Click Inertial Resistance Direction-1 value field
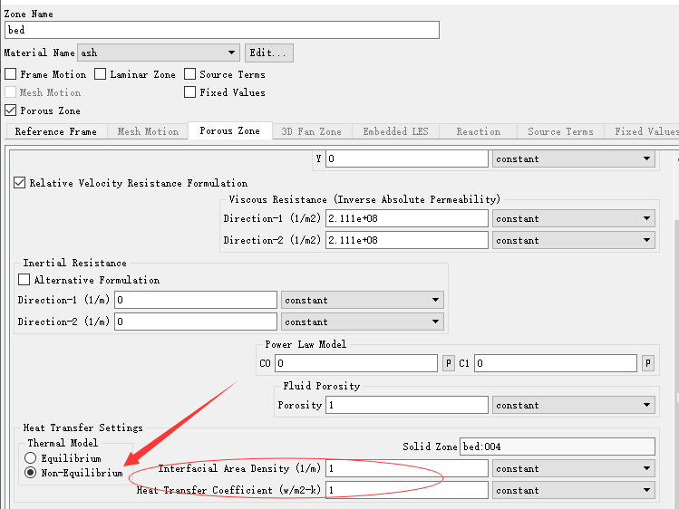679x509 pixels. coord(195,300)
